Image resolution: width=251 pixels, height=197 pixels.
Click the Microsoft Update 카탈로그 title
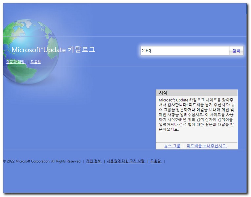tap(53, 50)
